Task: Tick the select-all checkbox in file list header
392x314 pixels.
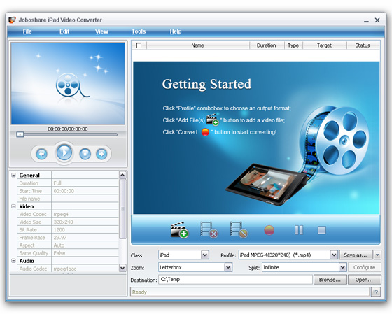Action: coord(139,45)
